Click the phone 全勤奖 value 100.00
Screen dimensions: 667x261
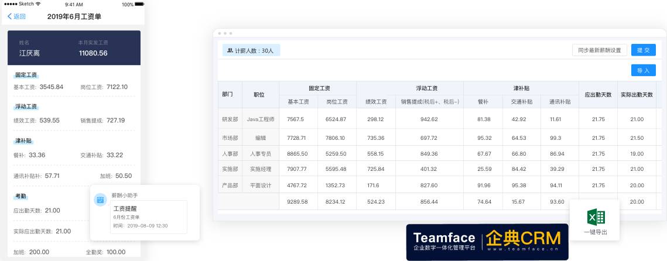pos(116,252)
